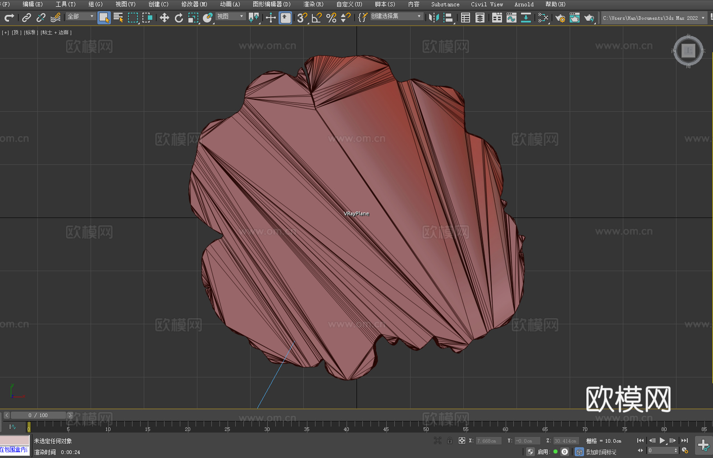
Task: Click the Redo arrow icon
Action: click(x=9, y=18)
